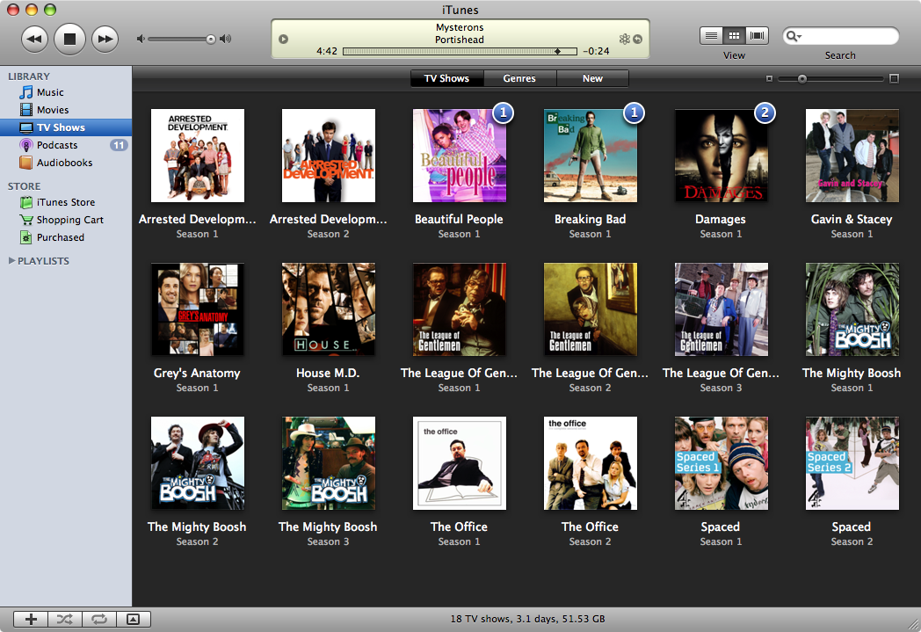Open Spaced Season 2 artwork
921x632 pixels.
[x=852, y=463]
